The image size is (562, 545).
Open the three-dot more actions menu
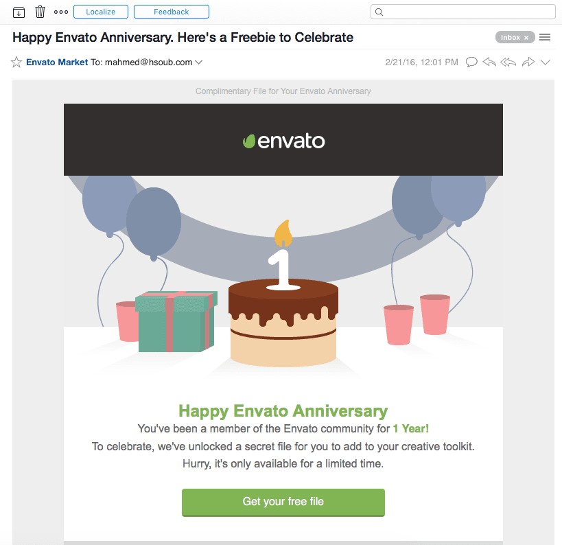coord(61,12)
